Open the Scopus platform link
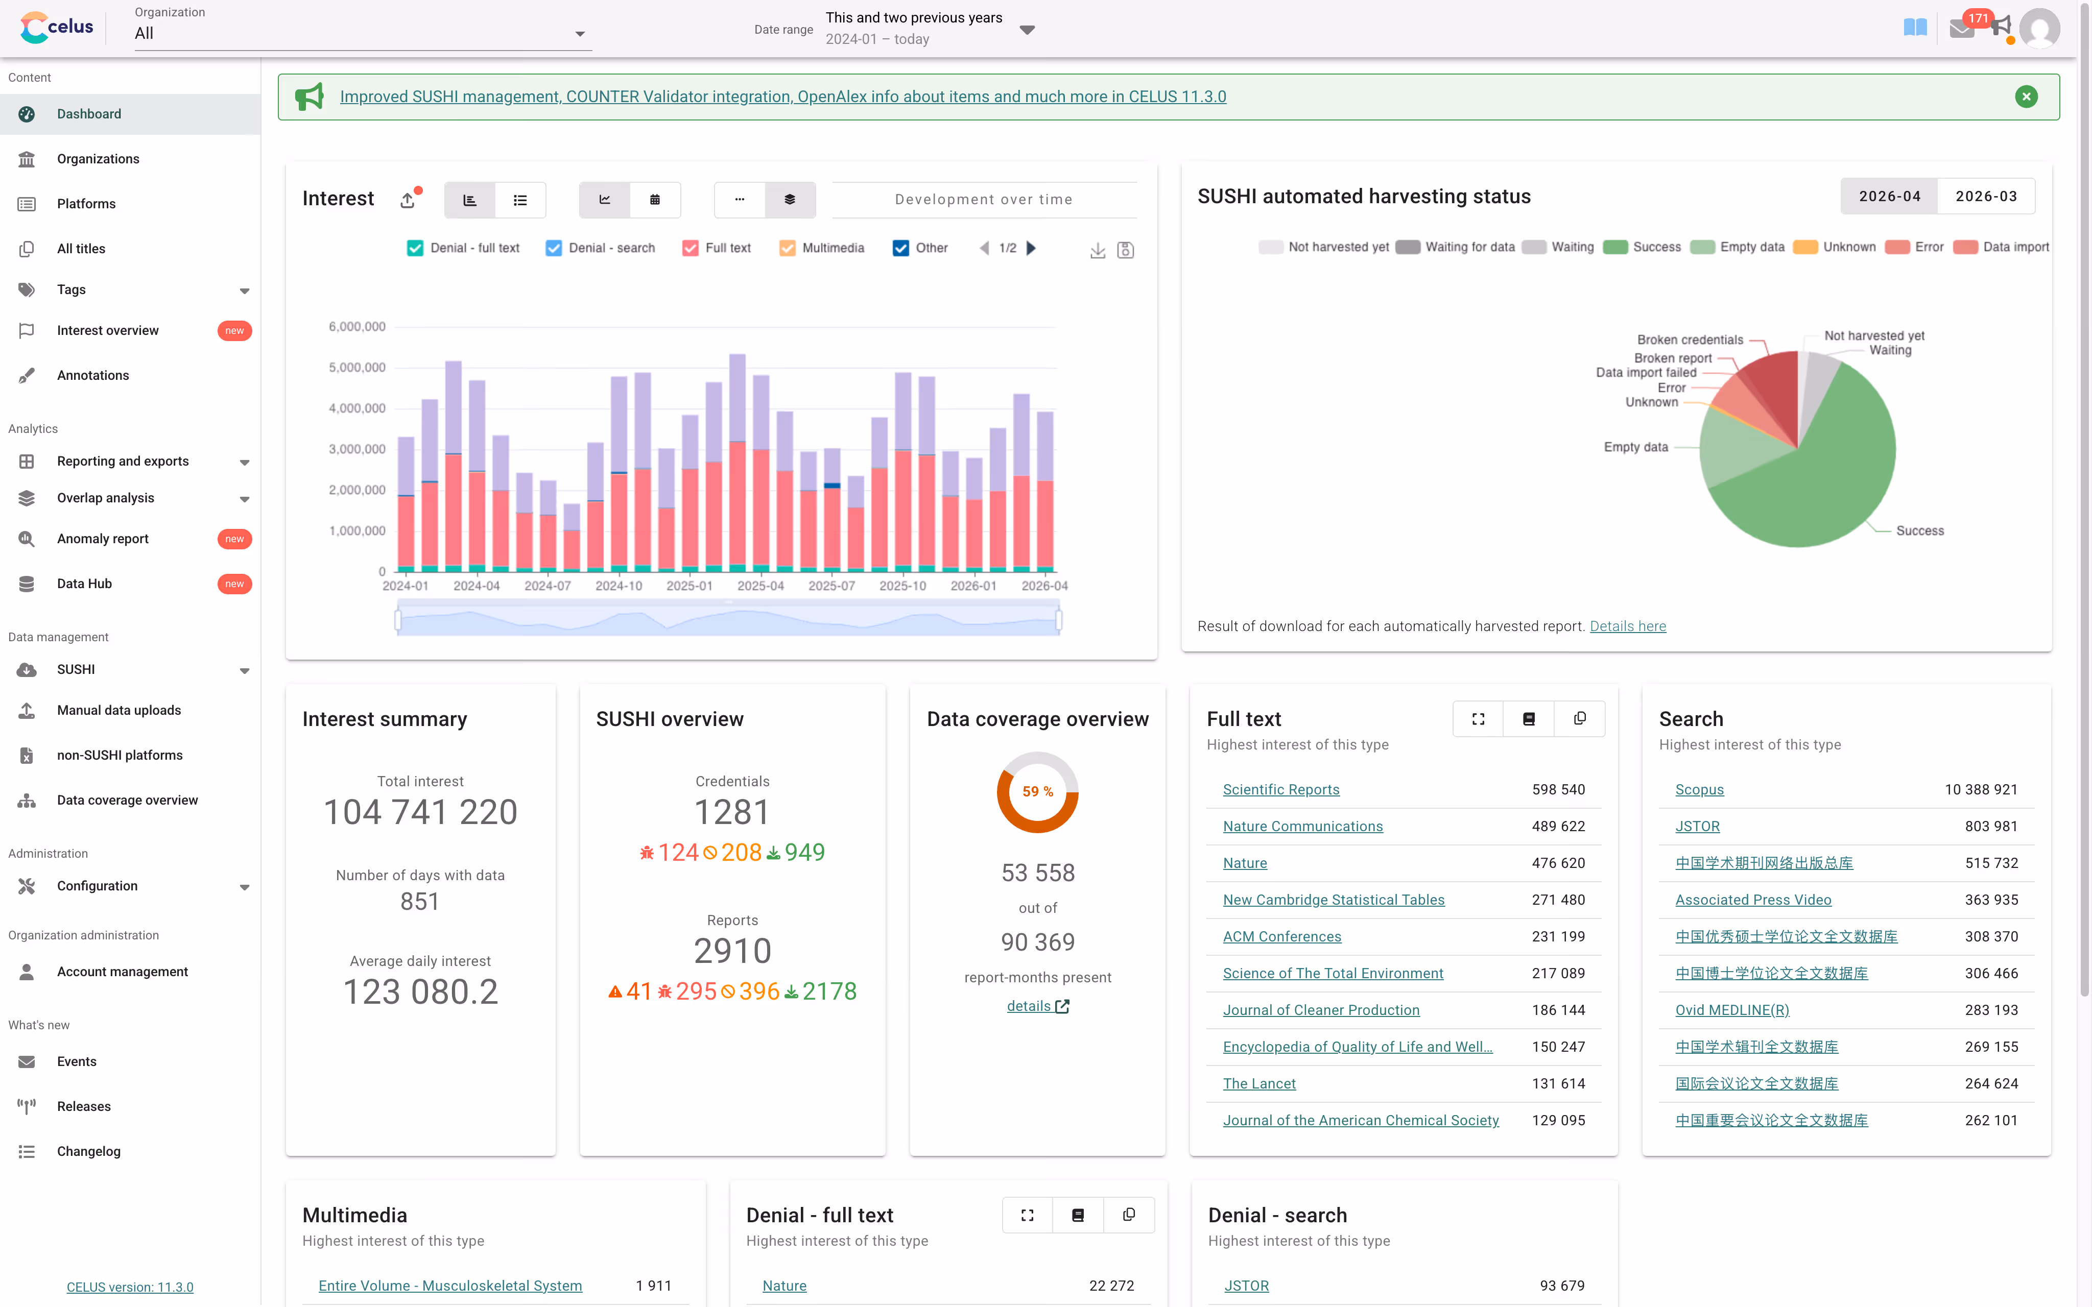 [x=1700, y=789]
